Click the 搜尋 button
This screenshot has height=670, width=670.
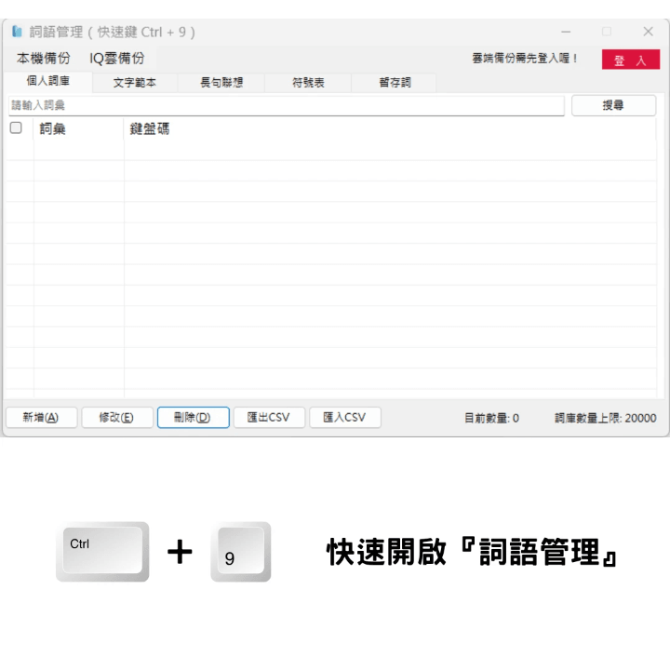tap(613, 105)
